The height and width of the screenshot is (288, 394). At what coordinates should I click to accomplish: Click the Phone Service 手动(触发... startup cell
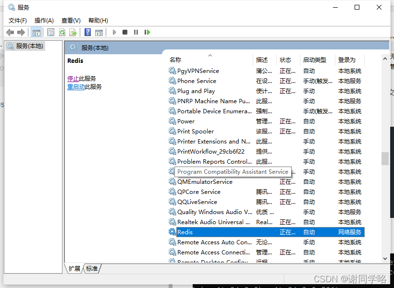pyautogui.click(x=318, y=81)
